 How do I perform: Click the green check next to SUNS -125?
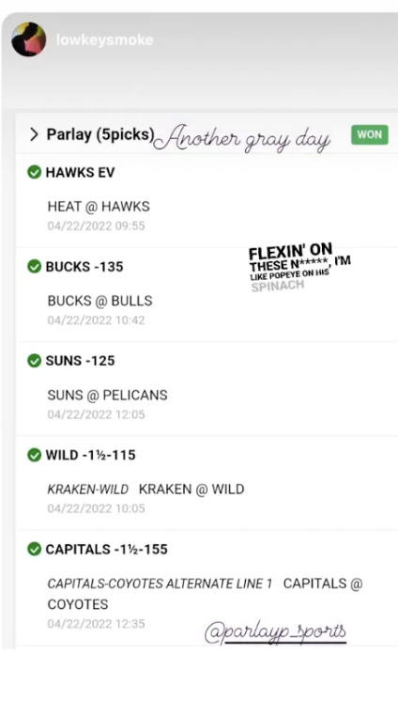(x=34, y=361)
